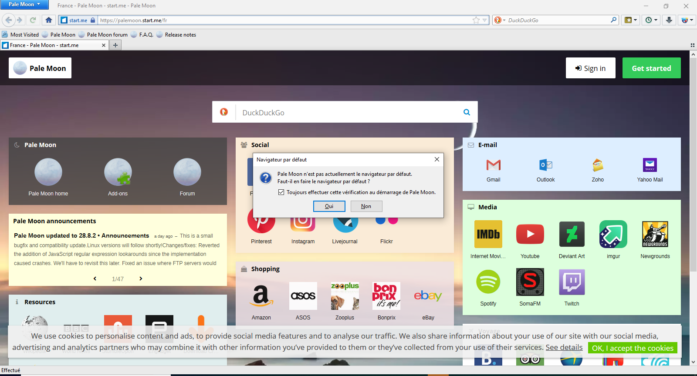Open the Youtube icon in Media

pyautogui.click(x=530, y=234)
